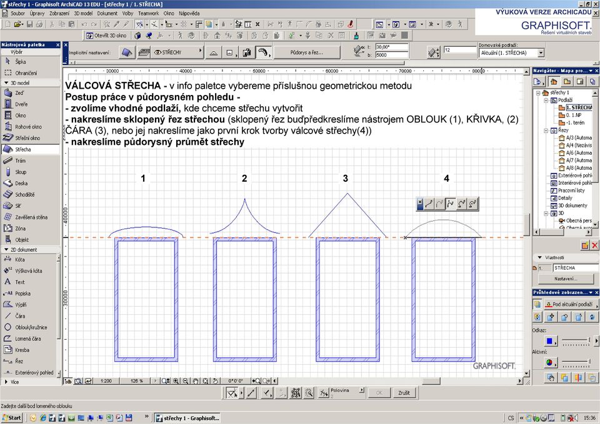Viewport: 600px width, 424px height.
Task: Collapse the Řezy tree node in Navigator
Action: (546, 131)
